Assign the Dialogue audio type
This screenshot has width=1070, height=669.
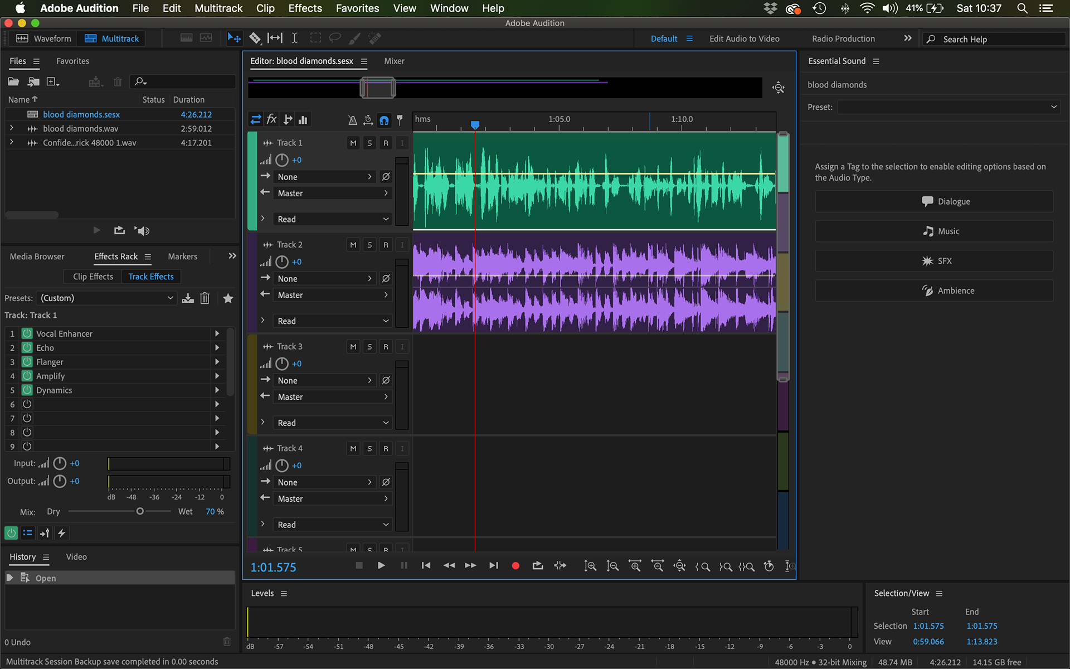click(x=934, y=201)
